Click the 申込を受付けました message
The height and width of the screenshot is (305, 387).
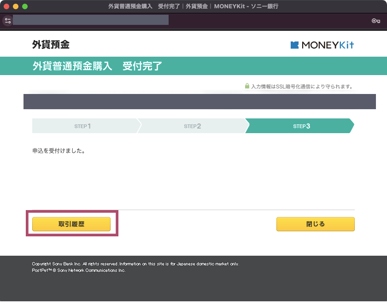point(59,151)
